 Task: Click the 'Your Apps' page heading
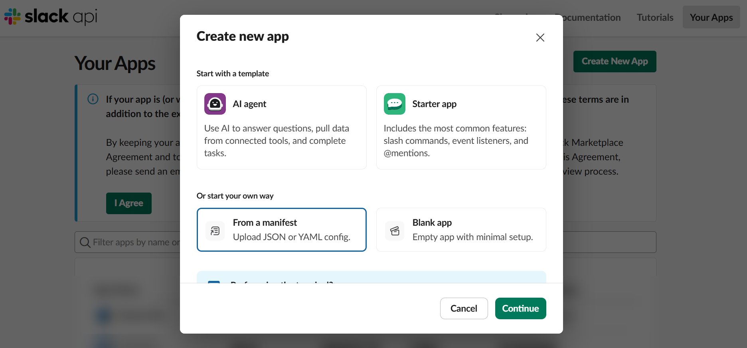click(x=115, y=64)
